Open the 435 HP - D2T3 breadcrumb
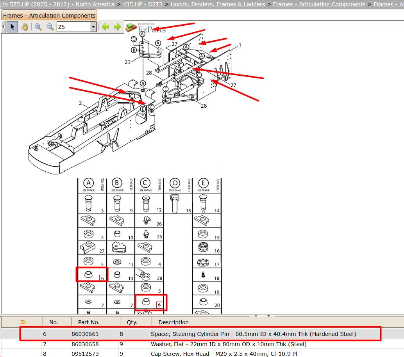 pos(143,4)
